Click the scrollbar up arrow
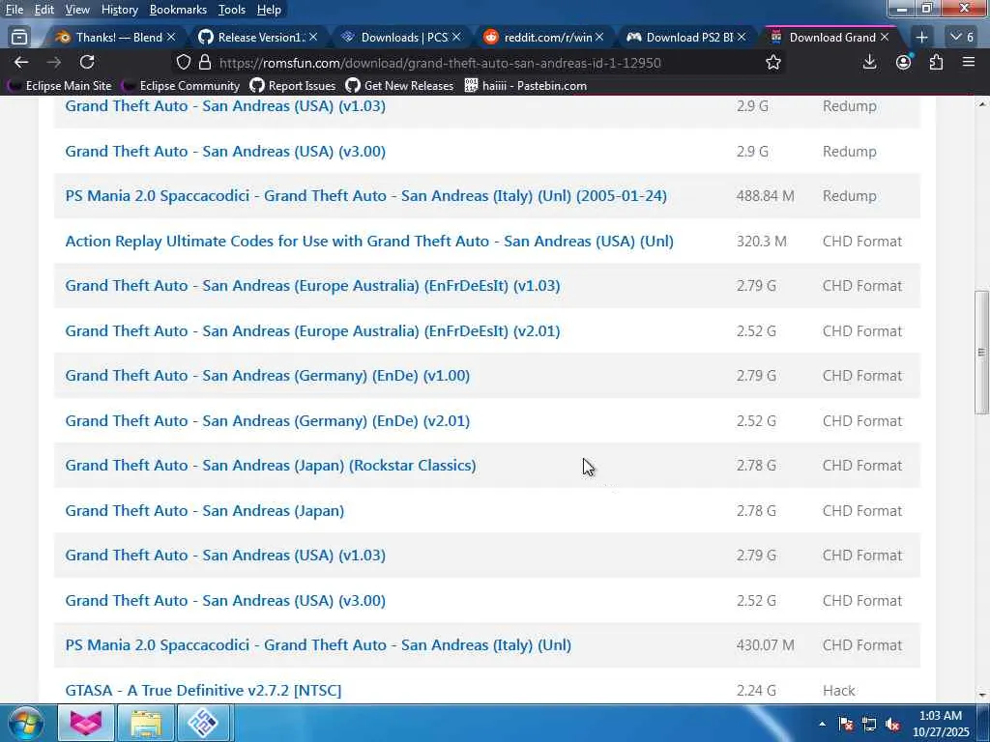Image resolution: width=990 pixels, height=742 pixels. [x=981, y=103]
